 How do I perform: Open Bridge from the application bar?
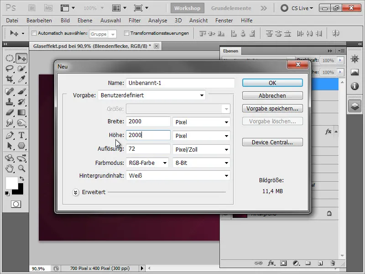pos(32,7)
